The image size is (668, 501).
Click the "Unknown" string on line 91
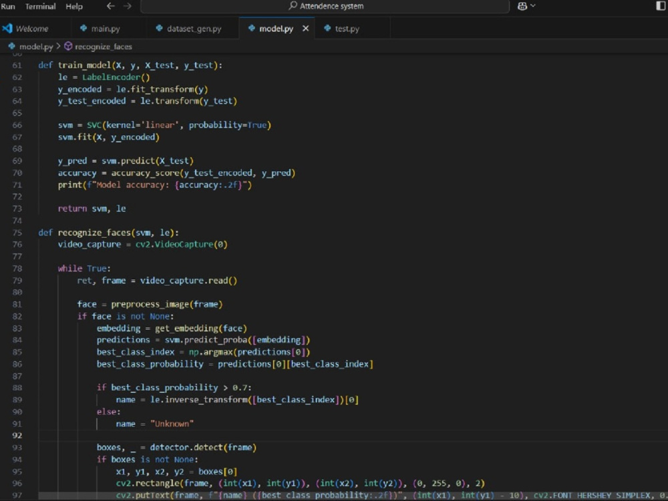pos(172,424)
